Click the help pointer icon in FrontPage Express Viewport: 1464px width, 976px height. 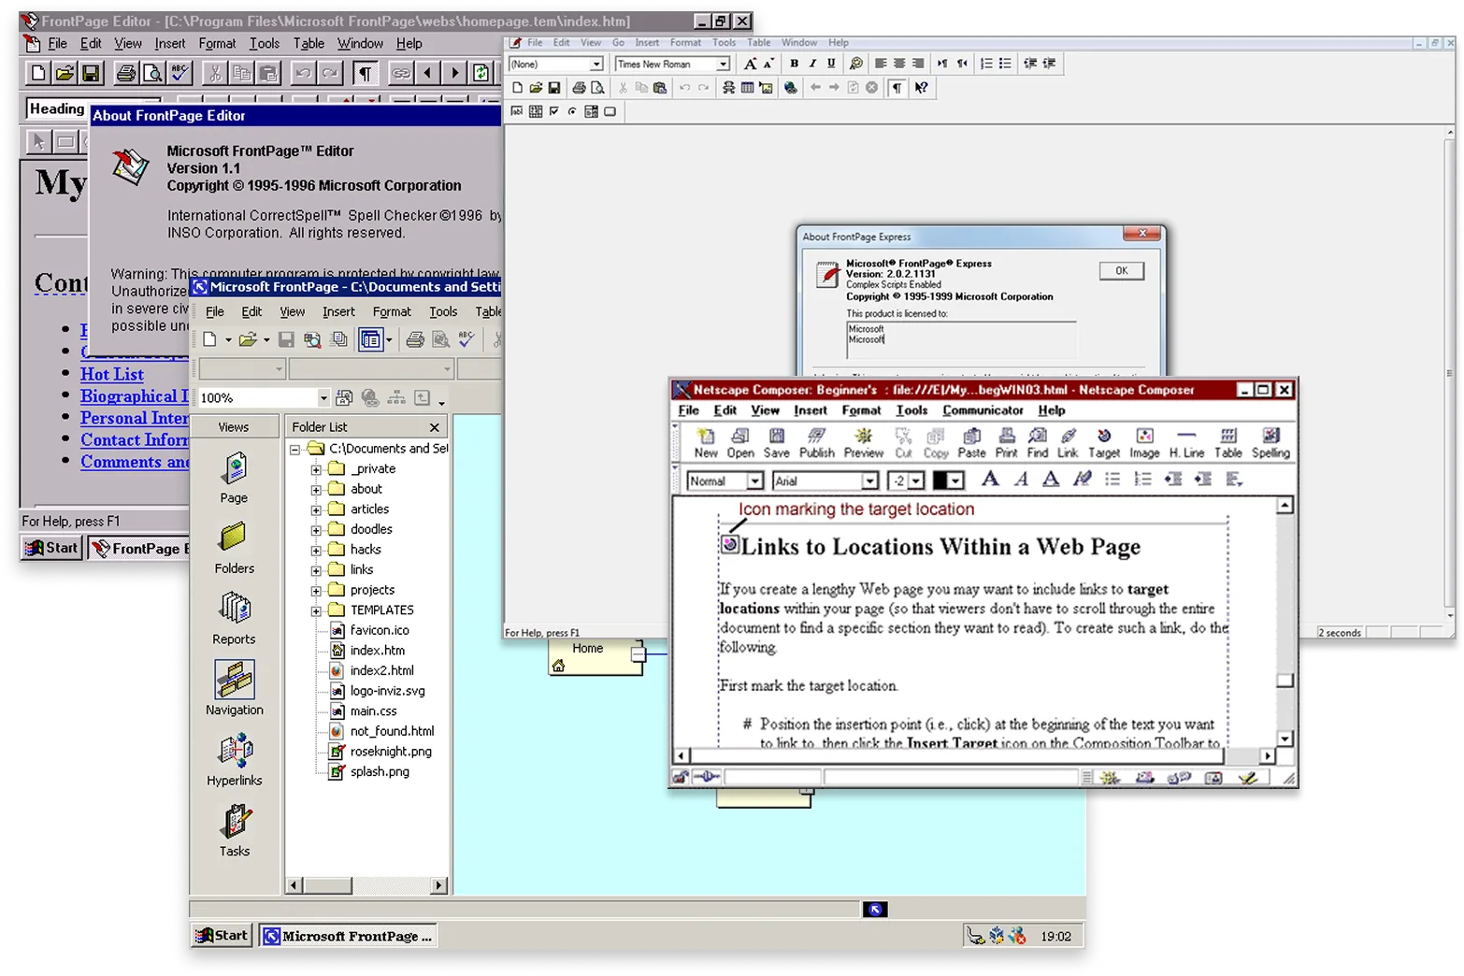pos(921,88)
